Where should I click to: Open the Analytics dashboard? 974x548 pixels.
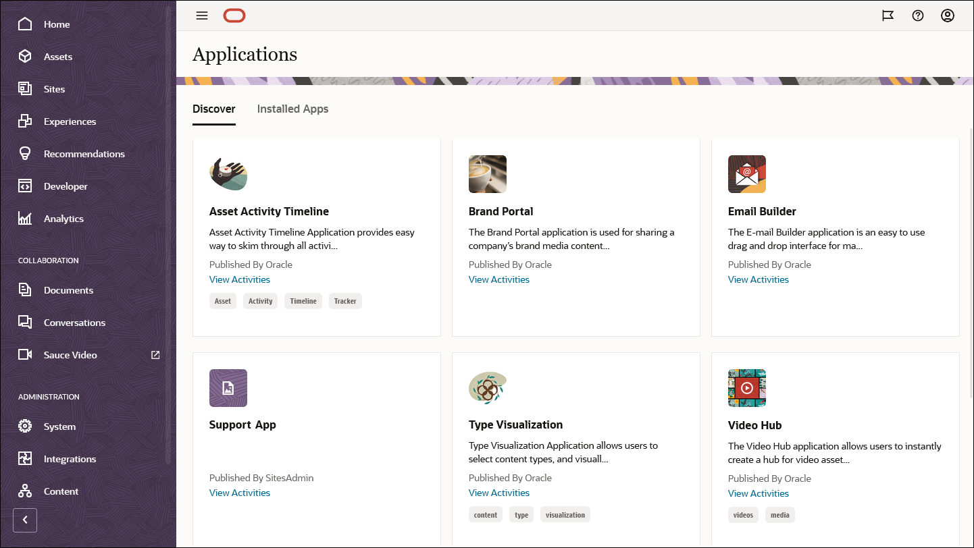pyautogui.click(x=64, y=218)
